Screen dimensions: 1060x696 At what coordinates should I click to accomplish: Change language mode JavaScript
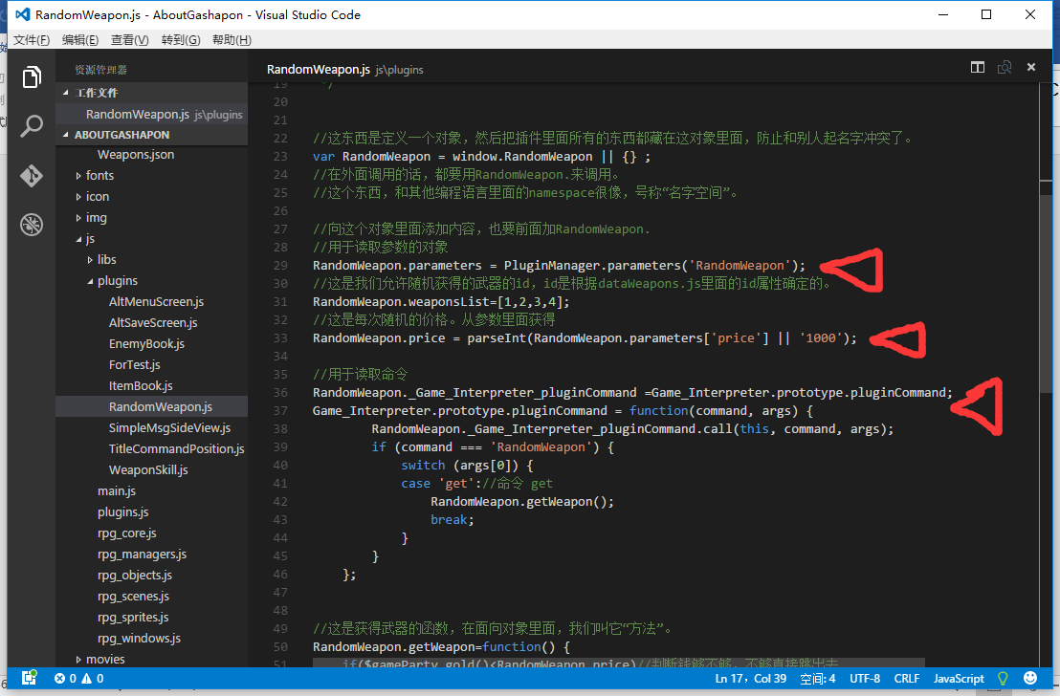(x=959, y=679)
